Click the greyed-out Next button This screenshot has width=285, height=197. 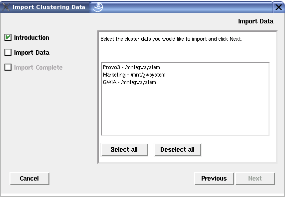255,179
